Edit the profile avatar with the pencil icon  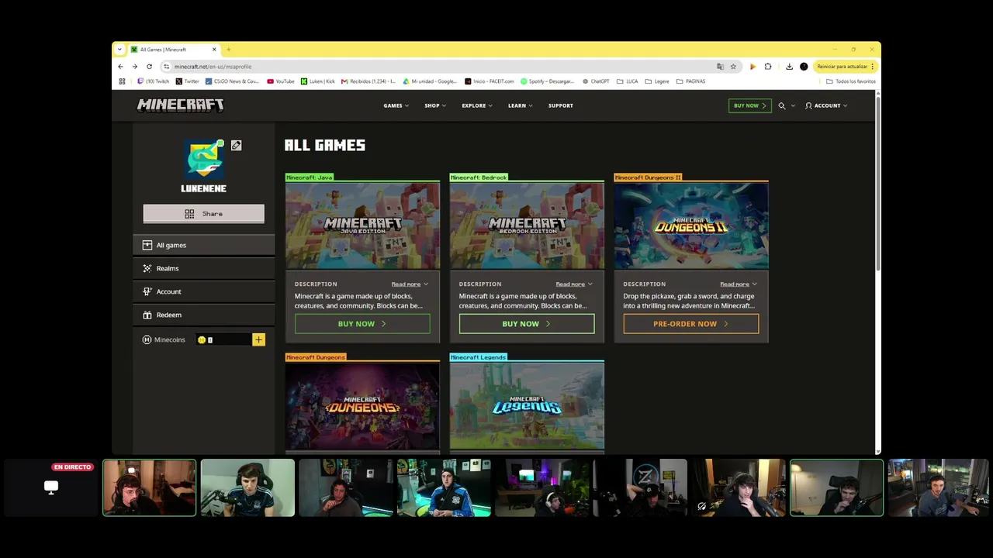tap(237, 146)
